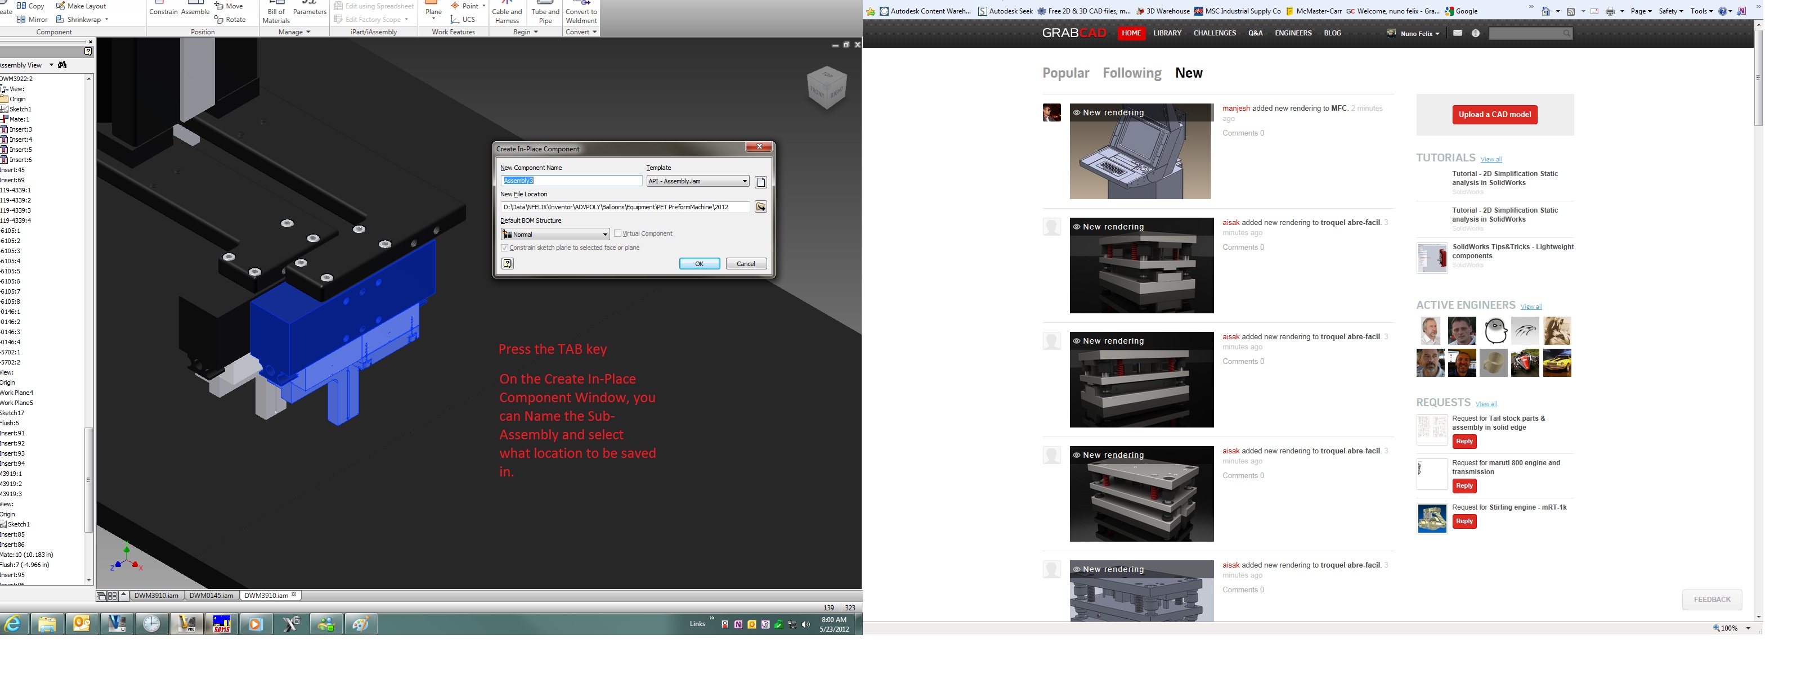Click the UCS work feature icon
The width and height of the screenshot is (1801, 675).
462,20
